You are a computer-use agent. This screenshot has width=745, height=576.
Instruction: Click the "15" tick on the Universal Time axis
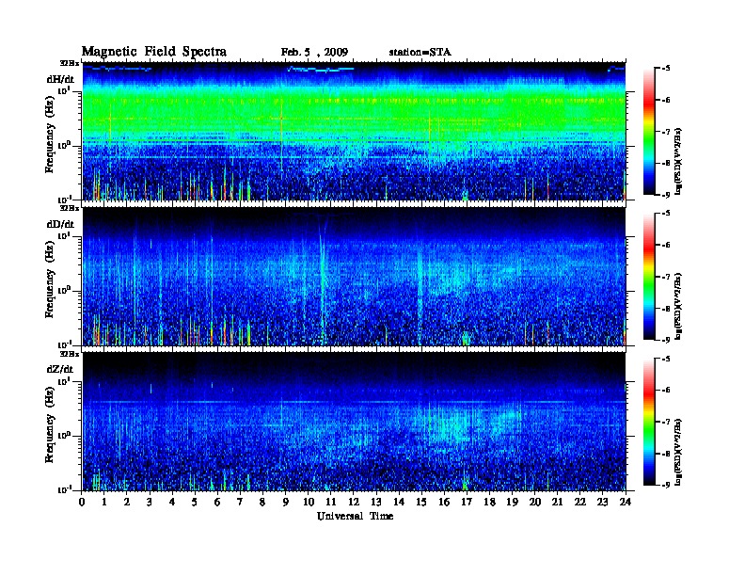pos(421,503)
